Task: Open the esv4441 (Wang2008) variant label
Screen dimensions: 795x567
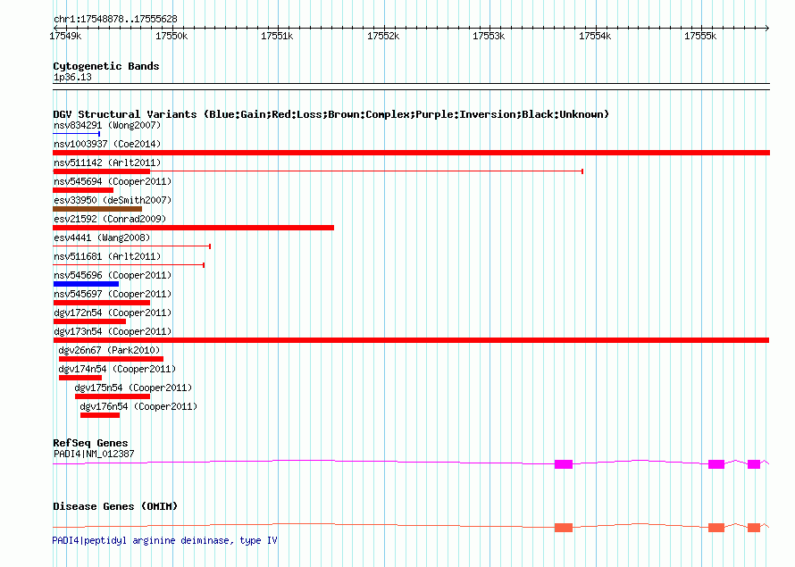Action: 102,238
